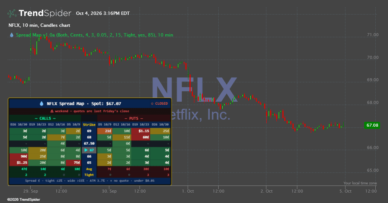The height and width of the screenshot is (203, 388).
Task: Click the red 75¢ call spread cell
Action: (x=73, y=163)
